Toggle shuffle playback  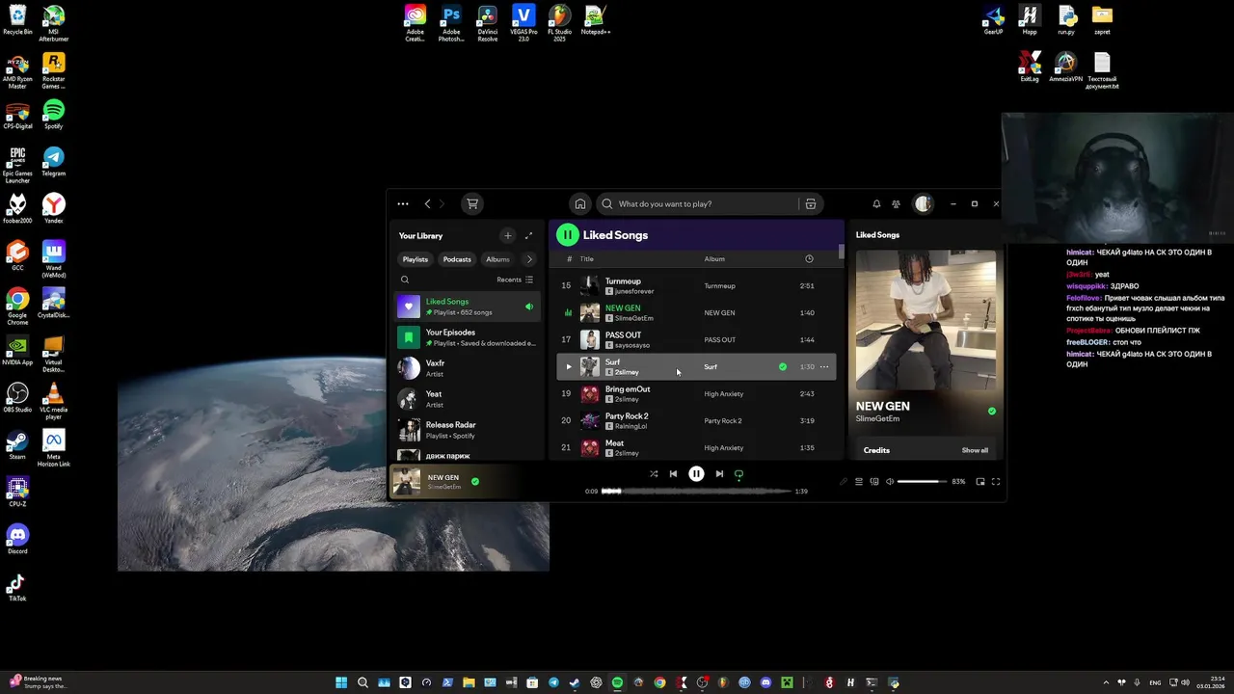[654, 474]
